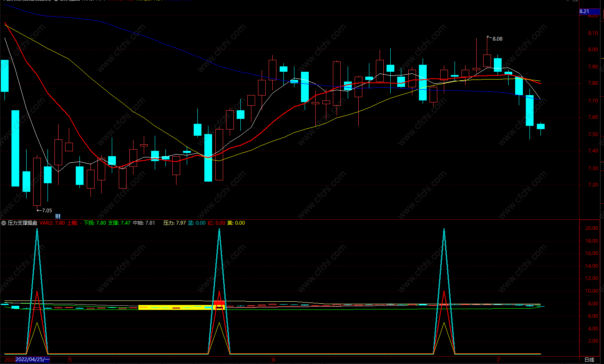Click the 8.00 price axis label

click(593, 50)
